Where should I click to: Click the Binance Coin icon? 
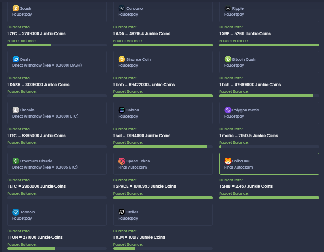pyautogui.click(x=121, y=59)
